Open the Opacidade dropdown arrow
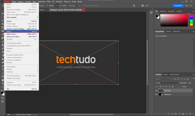 (193, 83)
